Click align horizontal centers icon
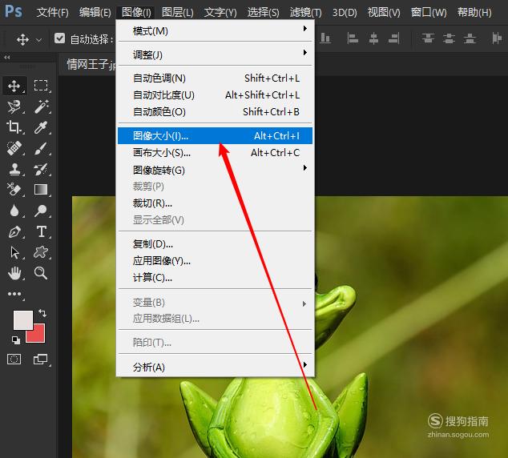This screenshot has width=508, height=458. tap(373, 38)
